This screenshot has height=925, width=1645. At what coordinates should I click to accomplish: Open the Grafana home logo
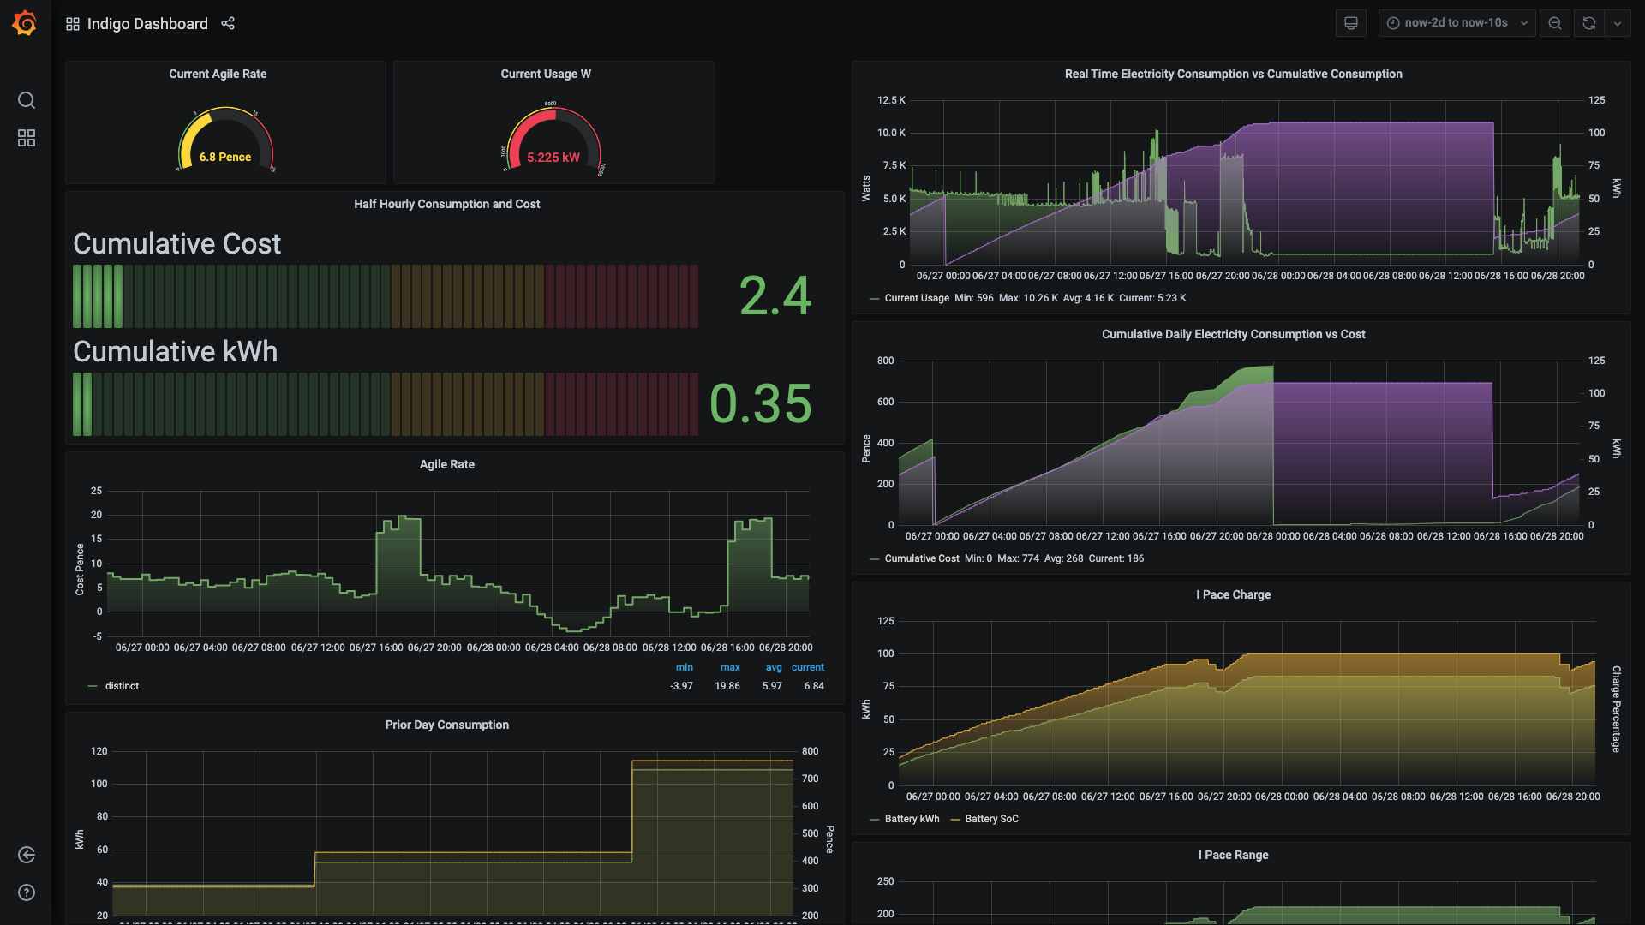click(25, 23)
